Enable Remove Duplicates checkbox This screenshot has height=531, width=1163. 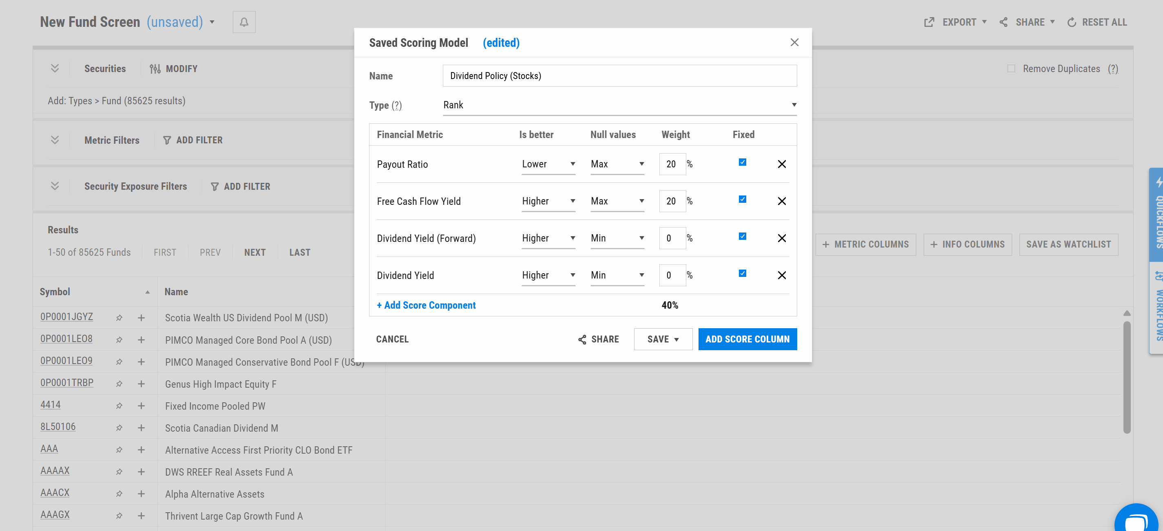point(1011,68)
